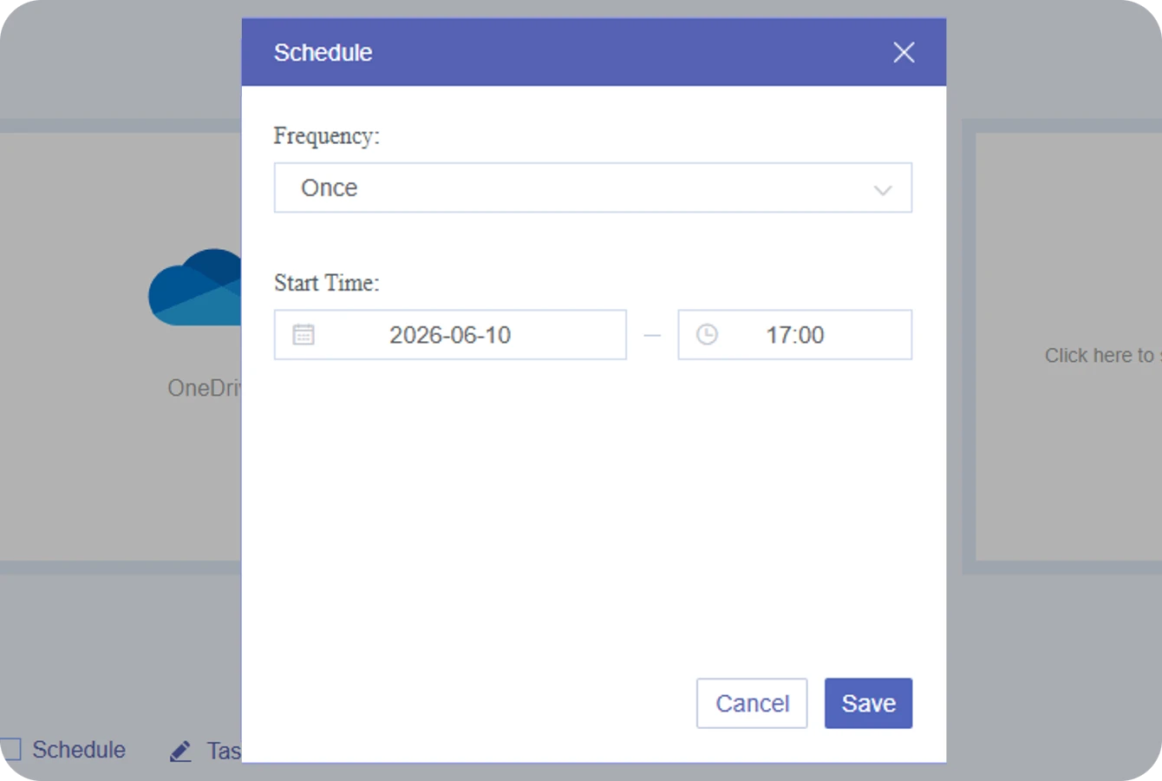This screenshot has width=1162, height=781.
Task: Click the Schedule title in dialog header
Action: click(323, 53)
